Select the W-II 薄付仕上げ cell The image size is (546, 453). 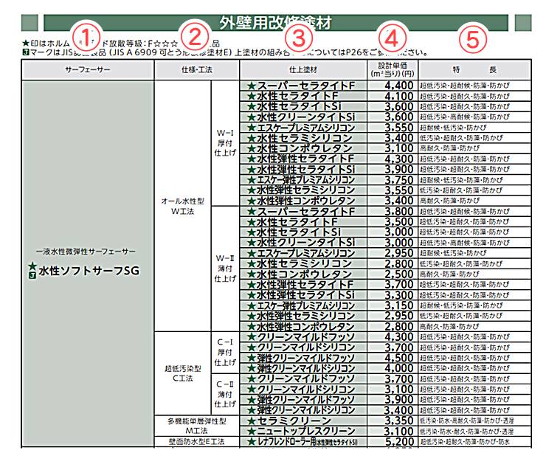[x=225, y=269]
